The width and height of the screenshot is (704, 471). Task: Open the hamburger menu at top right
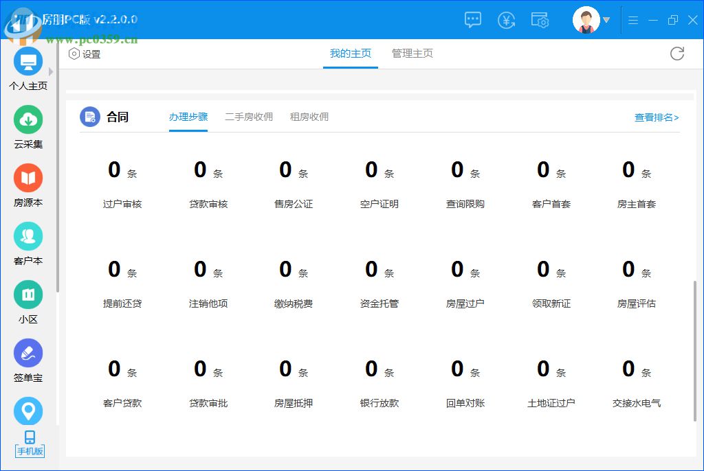coord(633,20)
